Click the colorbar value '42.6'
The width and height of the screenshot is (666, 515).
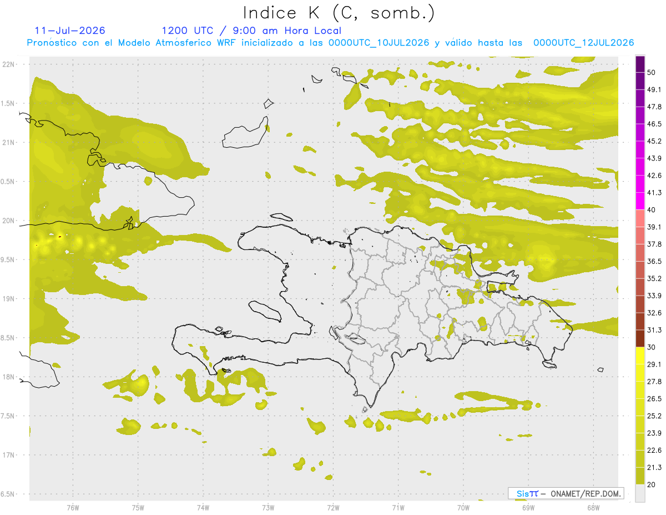pyautogui.click(x=655, y=176)
